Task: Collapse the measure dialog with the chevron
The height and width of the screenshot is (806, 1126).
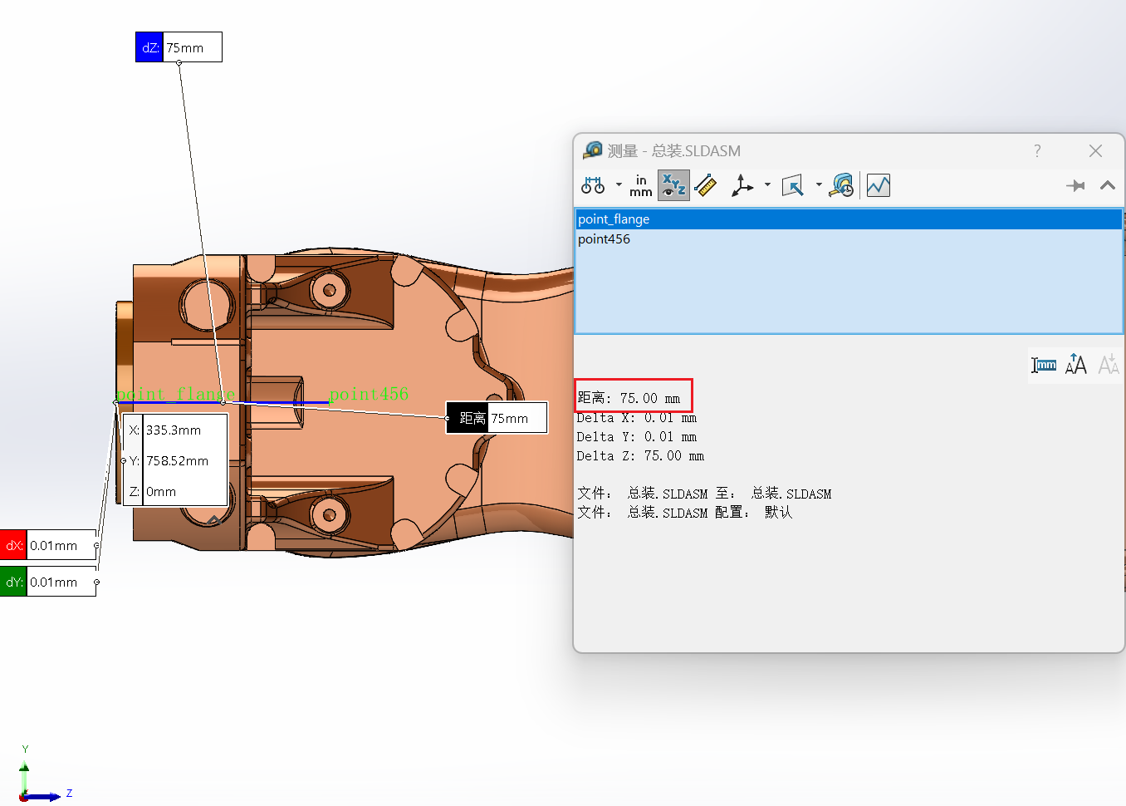Action: [1108, 185]
